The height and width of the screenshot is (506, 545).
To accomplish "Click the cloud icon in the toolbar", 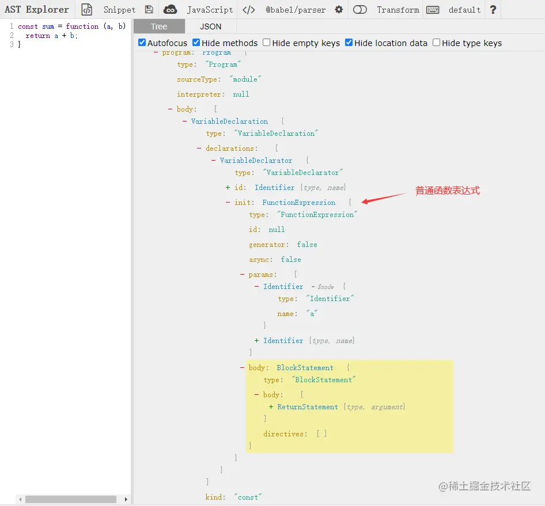I will pyautogui.click(x=170, y=9).
